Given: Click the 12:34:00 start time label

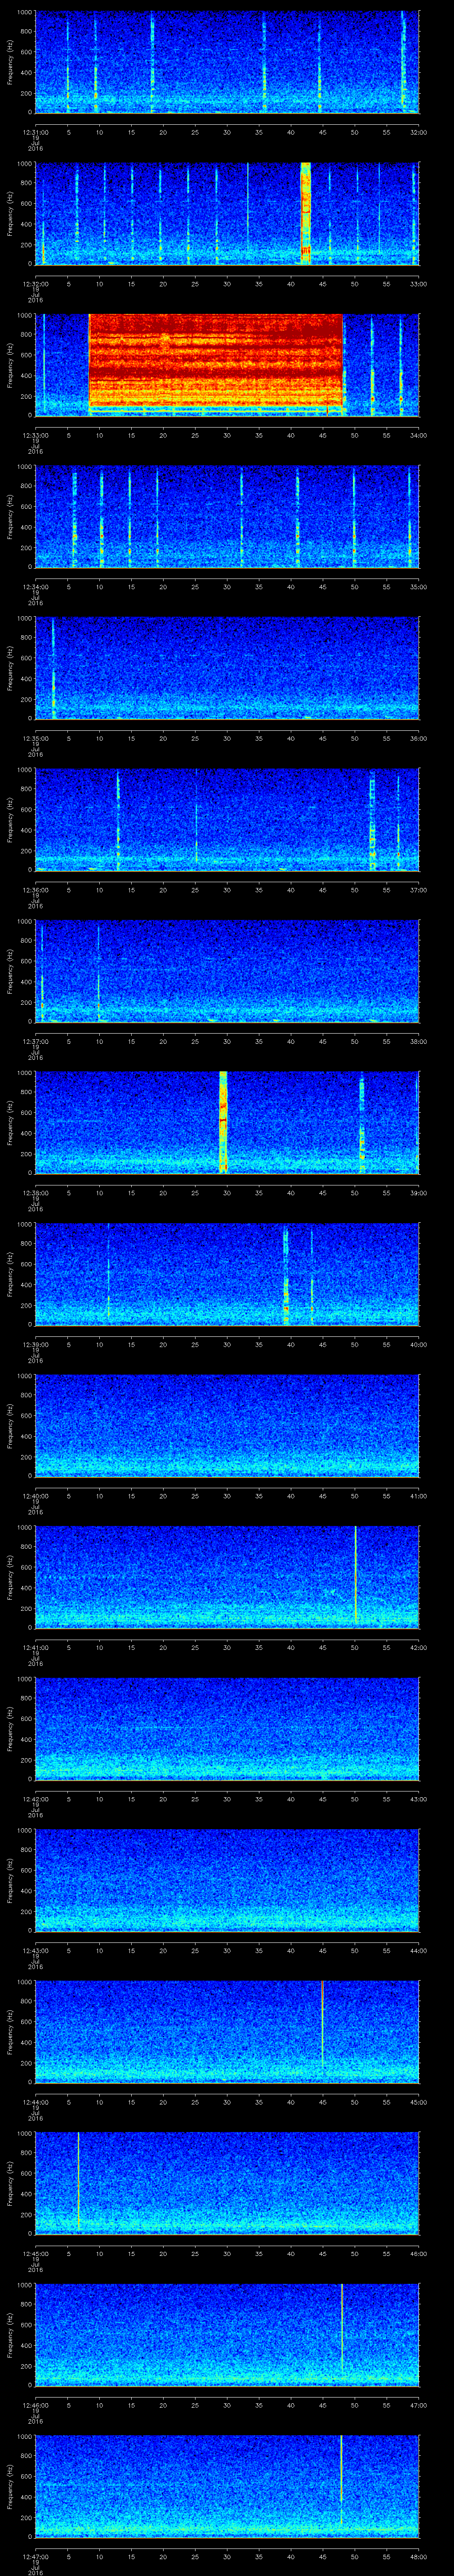Looking at the screenshot, I should click(x=36, y=587).
